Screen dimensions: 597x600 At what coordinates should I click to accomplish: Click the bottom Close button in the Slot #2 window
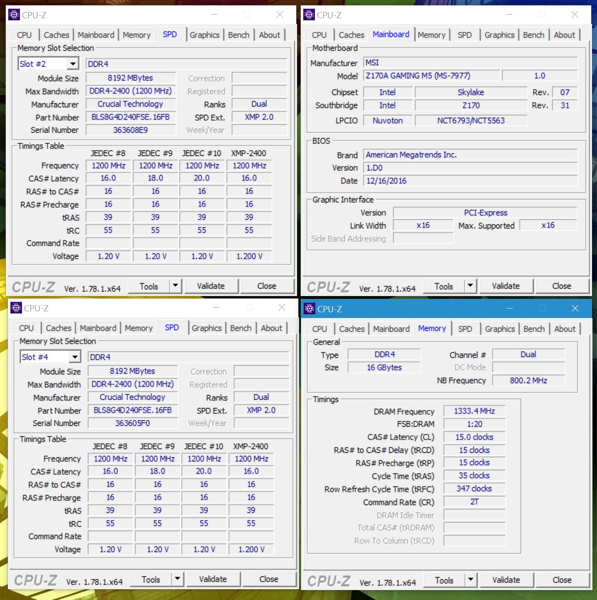(x=267, y=286)
